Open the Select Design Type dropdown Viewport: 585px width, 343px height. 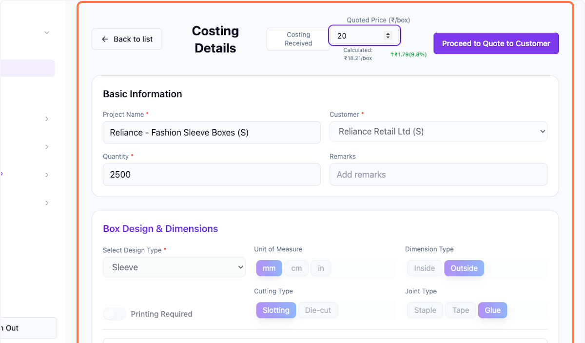click(174, 267)
